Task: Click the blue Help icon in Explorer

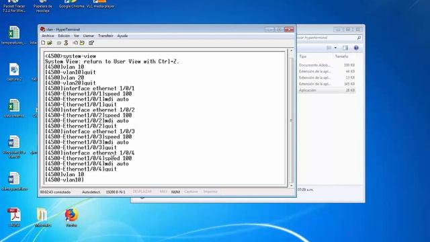Action: (356, 48)
